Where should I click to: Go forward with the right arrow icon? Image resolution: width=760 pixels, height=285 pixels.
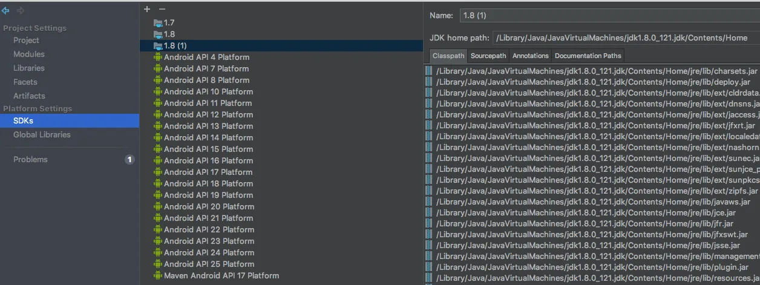tap(21, 10)
